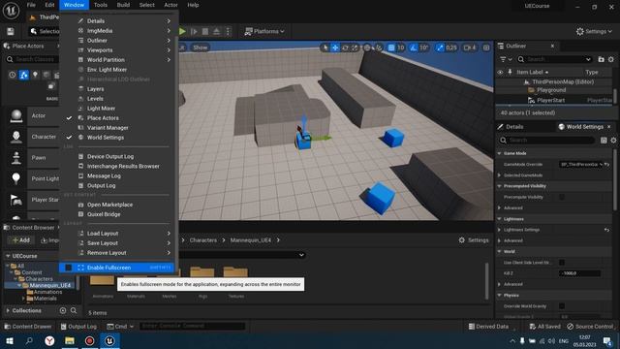The width and height of the screenshot is (620, 349).
Task: Open Content Browser Settings button
Action: coord(474,240)
